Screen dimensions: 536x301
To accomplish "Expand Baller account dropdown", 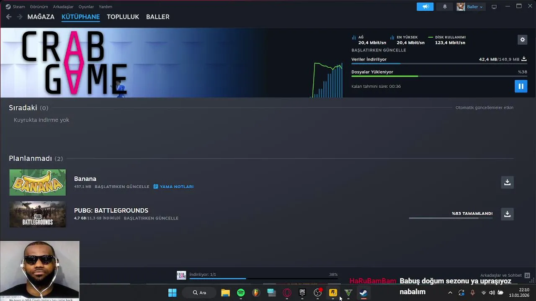I will click(475, 7).
